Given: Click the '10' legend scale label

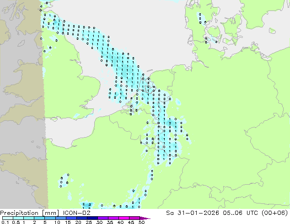Looking at the screenshot, I should [57, 222].
